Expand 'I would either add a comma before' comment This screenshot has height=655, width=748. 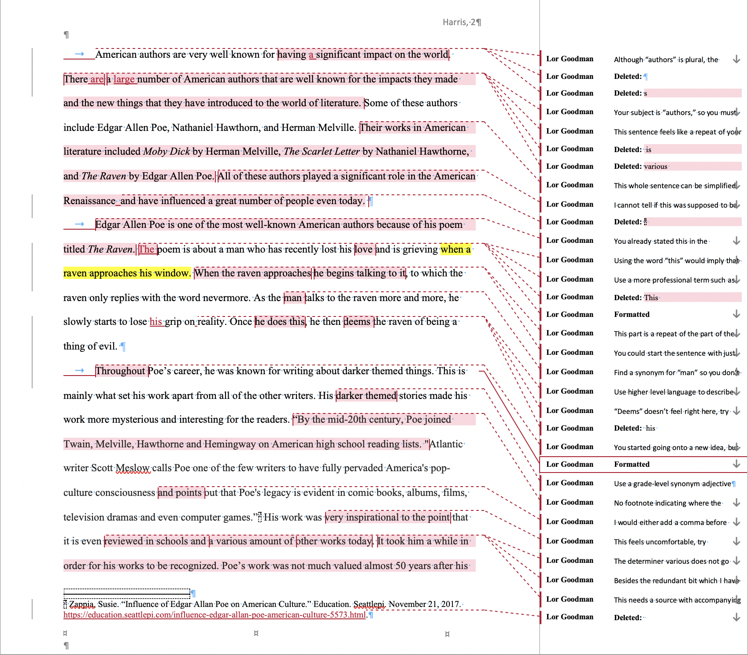(736, 522)
